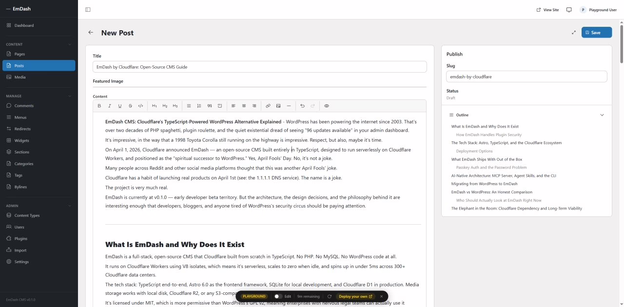The image size is (624, 307).
Task: Go back with the arrow next to New Post
Action: pyautogui.click(x=91, y=33)
